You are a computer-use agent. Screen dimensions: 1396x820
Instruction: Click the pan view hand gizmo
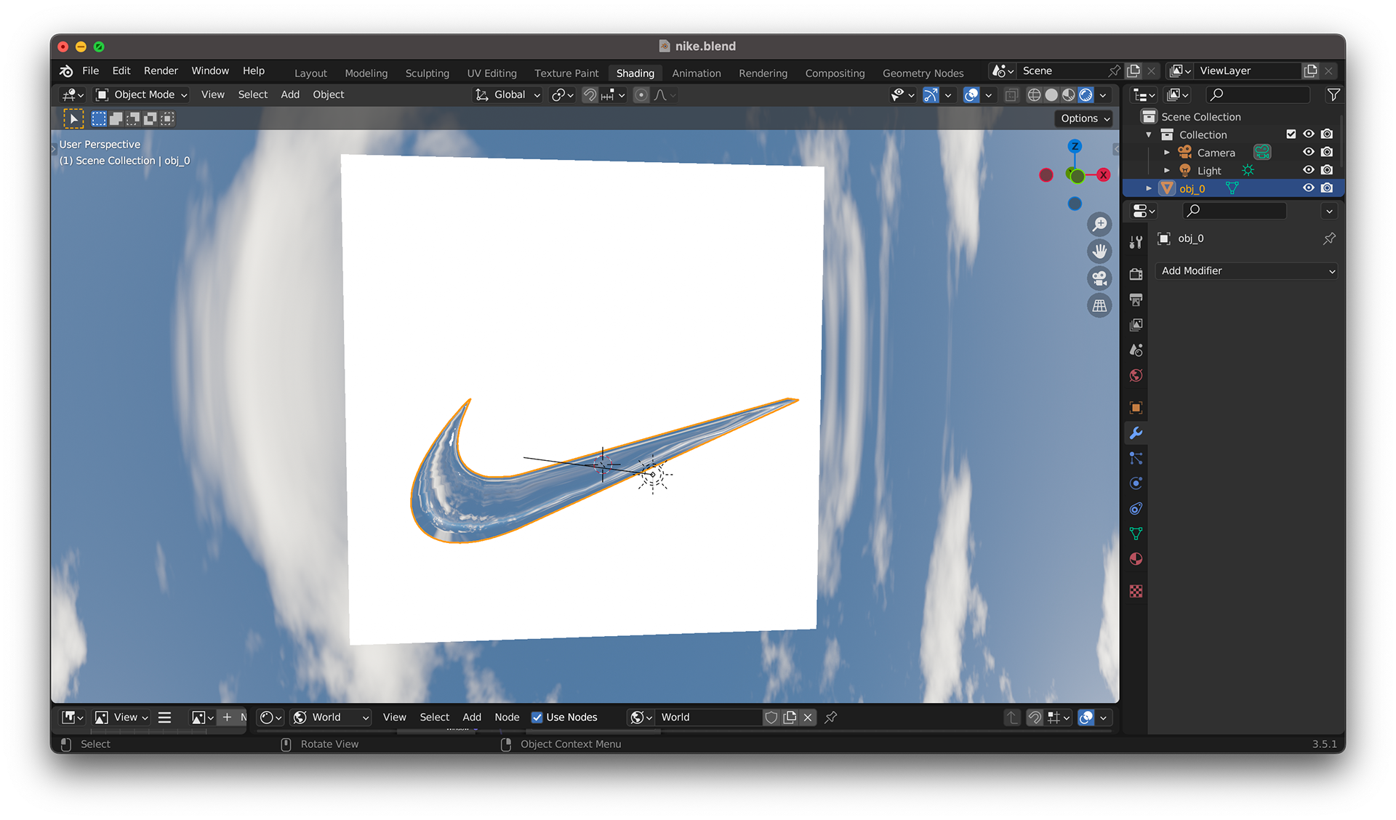pos(1099,252)
